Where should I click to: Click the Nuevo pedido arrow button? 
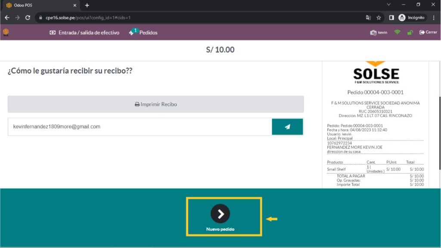[x=220, y=213]
